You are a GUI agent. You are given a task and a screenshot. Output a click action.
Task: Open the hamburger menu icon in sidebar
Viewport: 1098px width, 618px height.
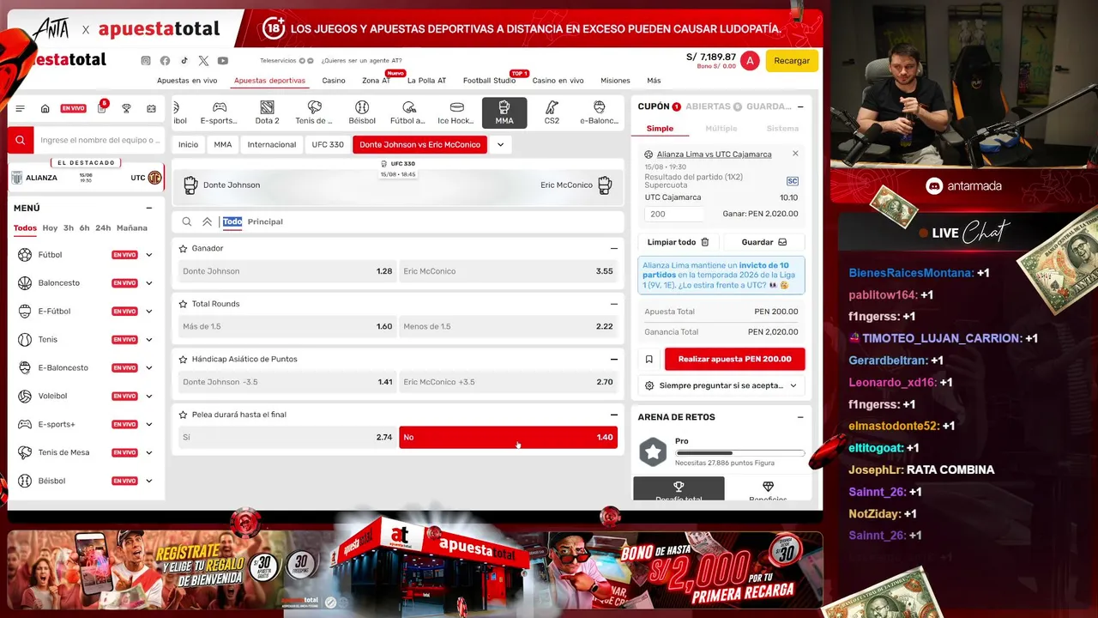(21, 109)
